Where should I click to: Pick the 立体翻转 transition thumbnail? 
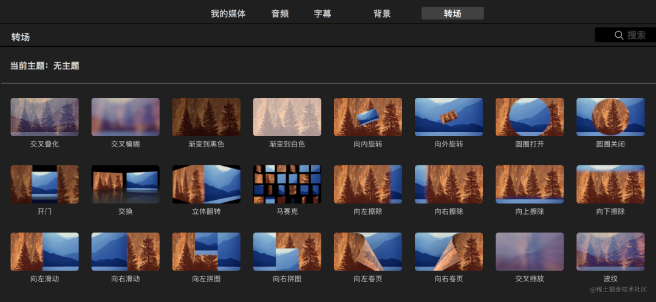206,184
